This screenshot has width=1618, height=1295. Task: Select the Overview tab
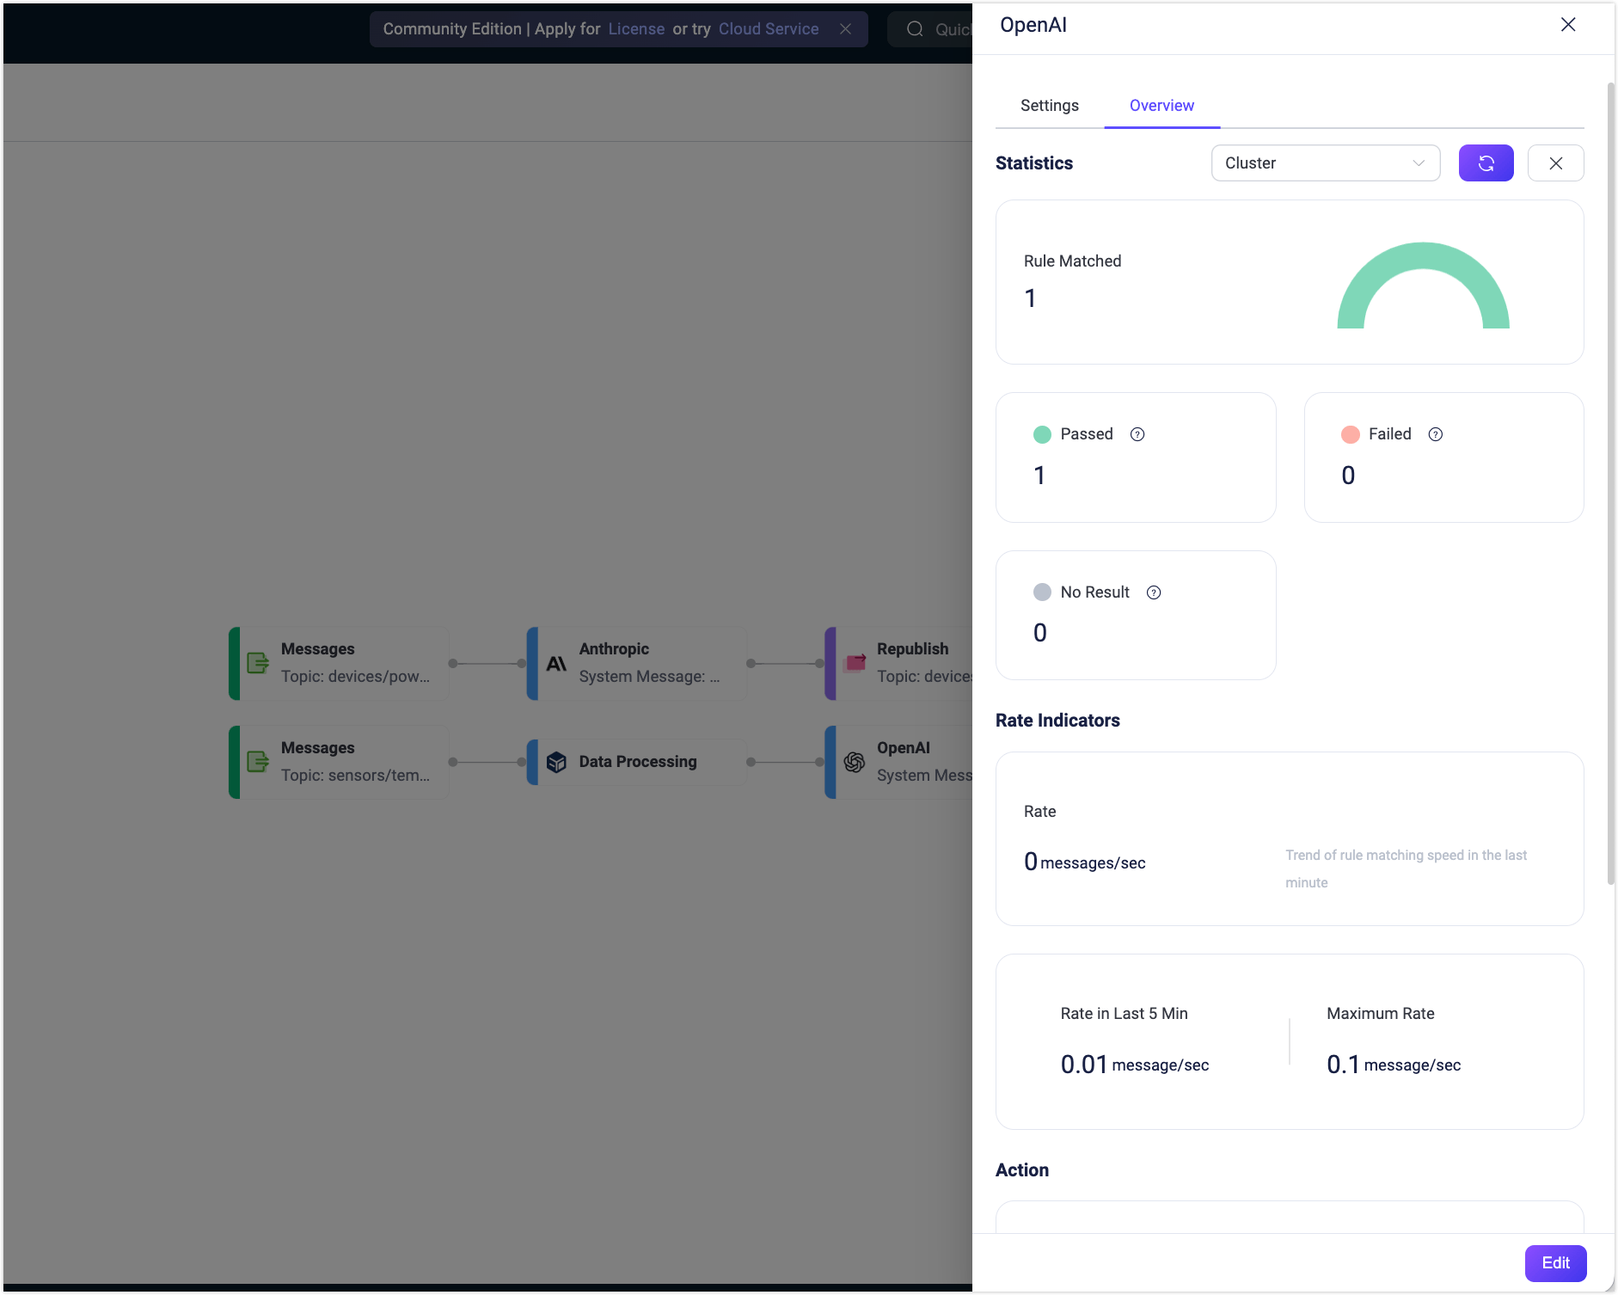click(1161, 105)
